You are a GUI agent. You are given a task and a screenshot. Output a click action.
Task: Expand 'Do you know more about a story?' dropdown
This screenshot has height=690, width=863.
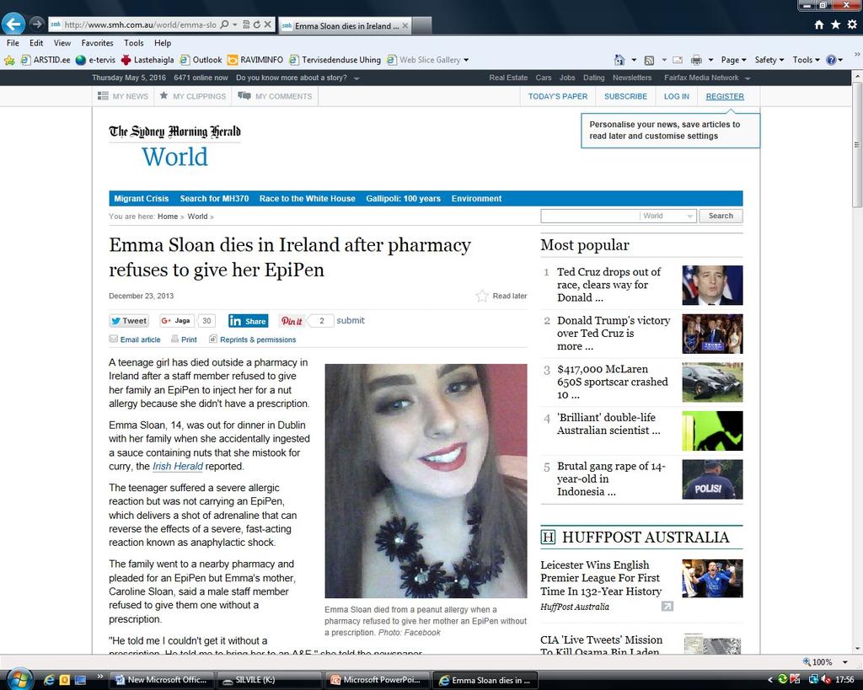point(356,78)
